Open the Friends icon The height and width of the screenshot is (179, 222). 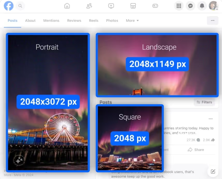pyautogui.click(x=89, y=6)
